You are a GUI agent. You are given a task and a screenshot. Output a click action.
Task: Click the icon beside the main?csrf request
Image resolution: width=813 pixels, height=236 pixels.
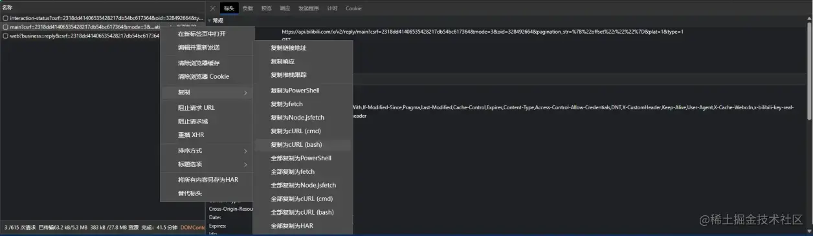coord(5,27)
